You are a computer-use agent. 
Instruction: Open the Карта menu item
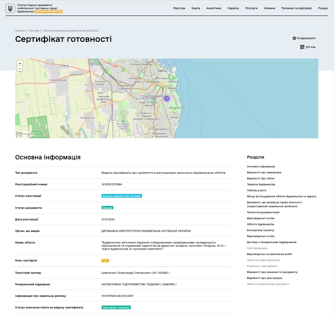click(x=196, y=8)
